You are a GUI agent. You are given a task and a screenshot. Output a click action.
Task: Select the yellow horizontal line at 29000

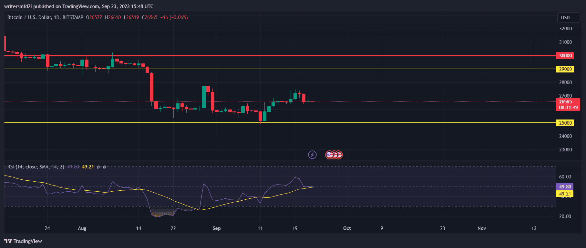click(280, 69)
